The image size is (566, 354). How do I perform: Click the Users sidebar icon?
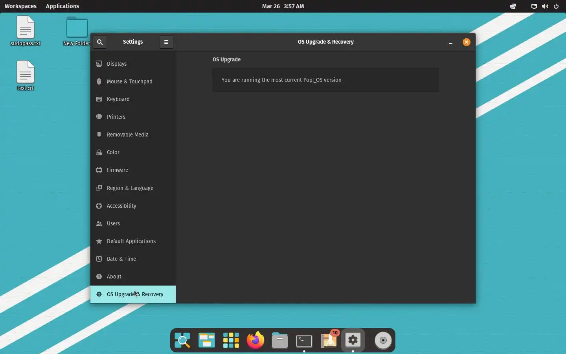click(x=99, y=223)
